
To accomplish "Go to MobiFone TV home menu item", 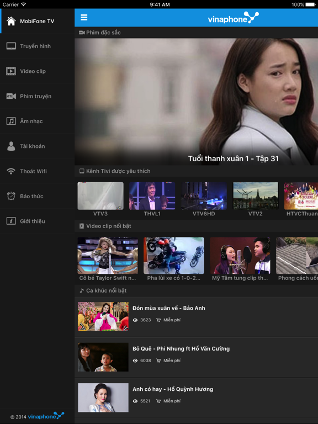I will (38, 21).
